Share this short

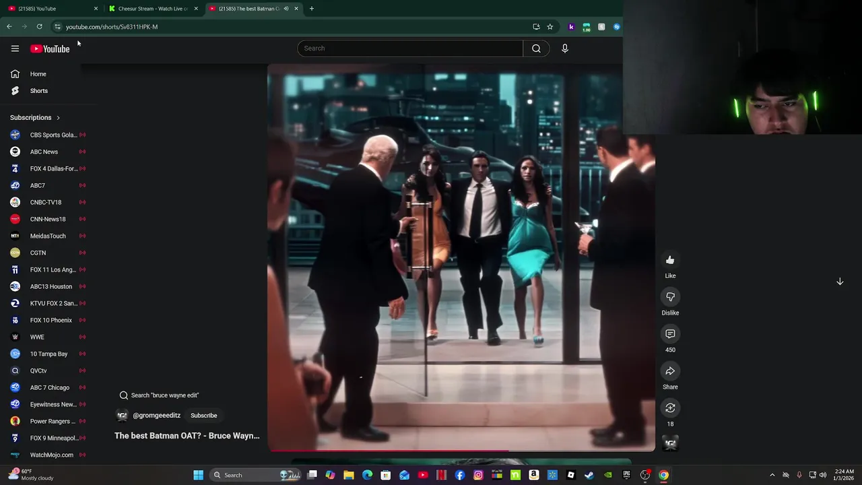pos(670,371)
